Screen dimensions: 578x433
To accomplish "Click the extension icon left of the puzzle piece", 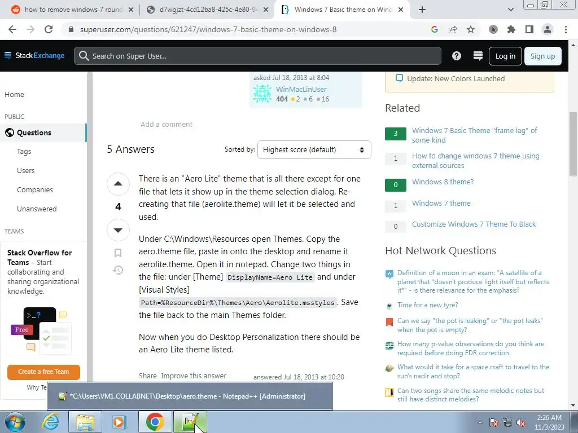I will click(493, 29).
